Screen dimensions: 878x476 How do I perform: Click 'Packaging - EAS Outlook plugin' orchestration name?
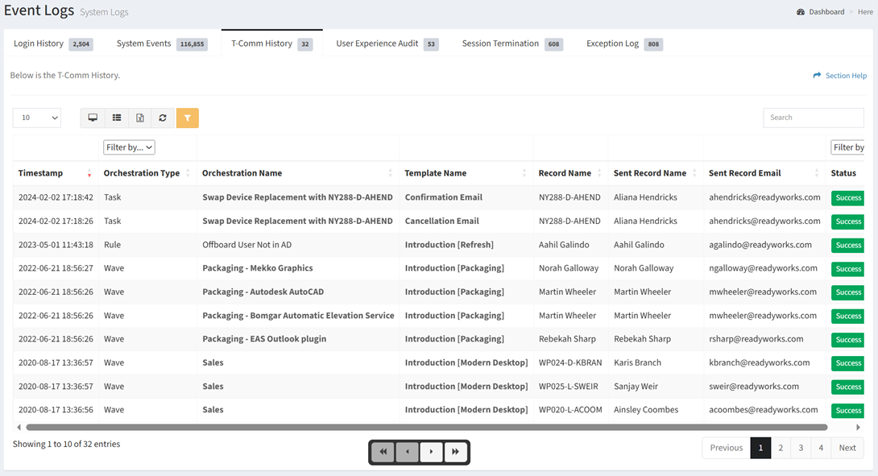[264, 339]
